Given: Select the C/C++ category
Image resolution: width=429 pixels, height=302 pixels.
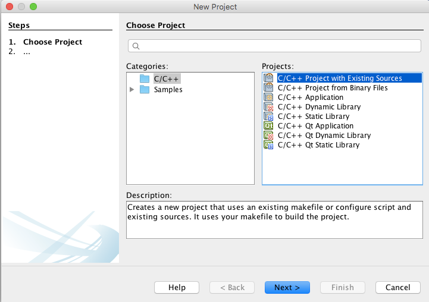Looking at the screenshot, I should [166, 78].
